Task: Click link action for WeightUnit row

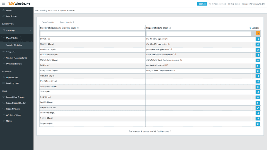Action: pyautogui.click(x=258, y=108)
